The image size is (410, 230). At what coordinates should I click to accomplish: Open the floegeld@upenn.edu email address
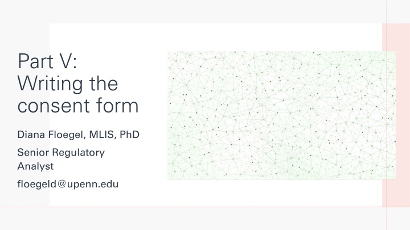click(68, 184)
